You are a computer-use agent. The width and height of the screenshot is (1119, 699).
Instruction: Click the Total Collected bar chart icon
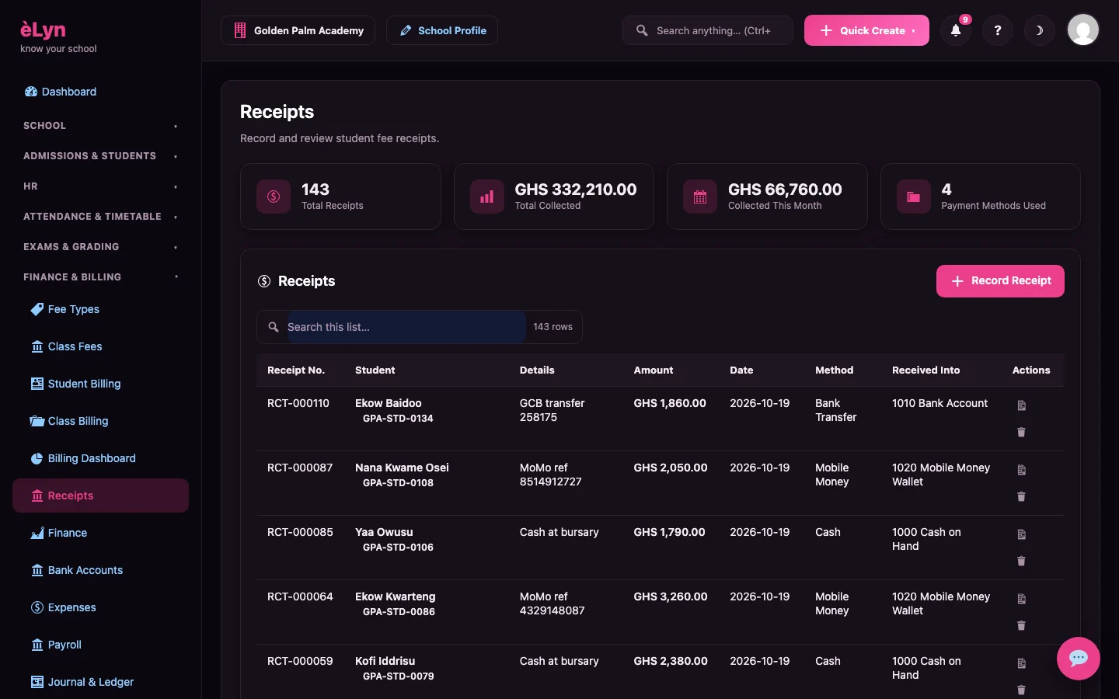coord(487,196)
